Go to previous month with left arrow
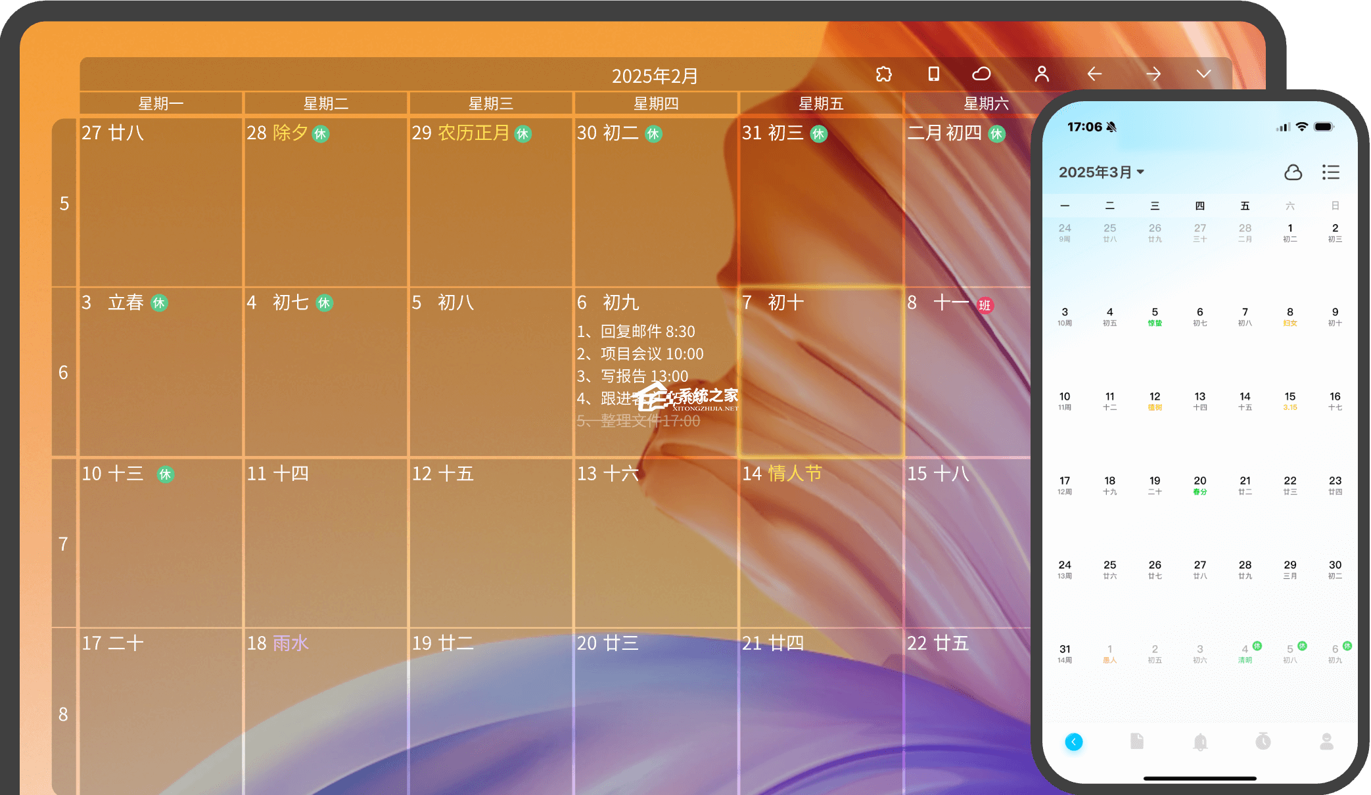The width and height of the screenshot is (1371, 795). 1094,74
